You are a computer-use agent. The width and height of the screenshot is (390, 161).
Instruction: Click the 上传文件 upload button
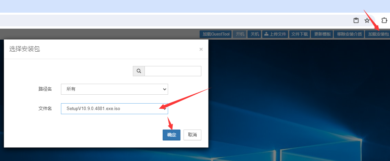[275, 34]
